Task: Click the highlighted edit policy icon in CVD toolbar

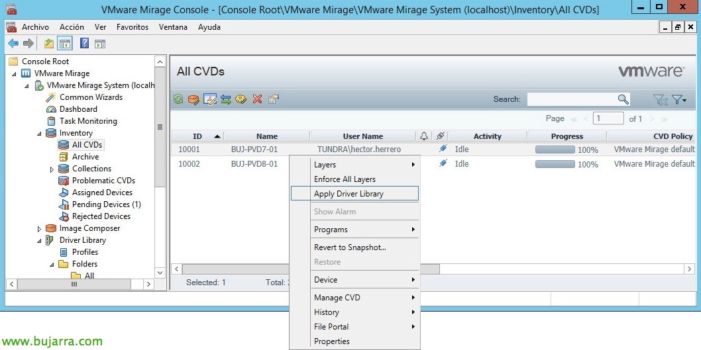Action: 210,99
